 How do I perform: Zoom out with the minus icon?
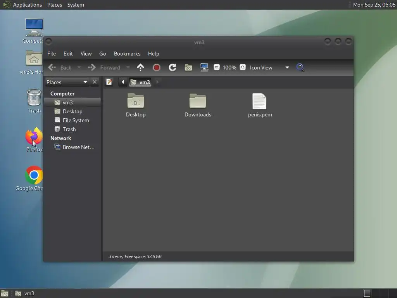click(216, 67)
